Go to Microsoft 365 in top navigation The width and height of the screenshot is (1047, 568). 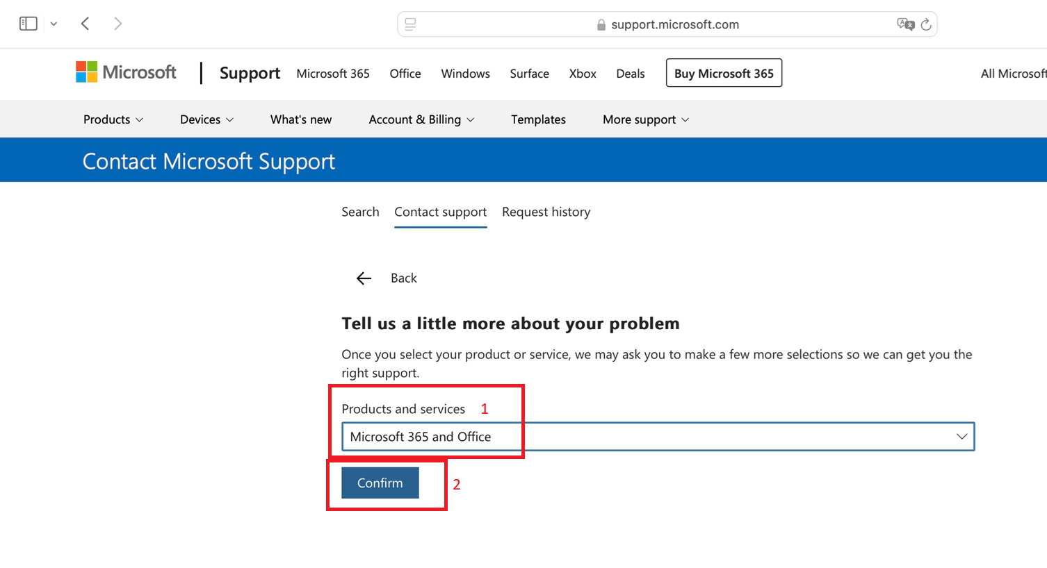333,74
